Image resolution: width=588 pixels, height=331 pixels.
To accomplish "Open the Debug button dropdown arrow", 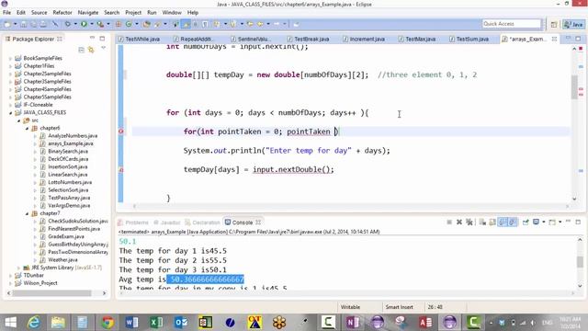I will pyautogui.click(x=75, y=24).
